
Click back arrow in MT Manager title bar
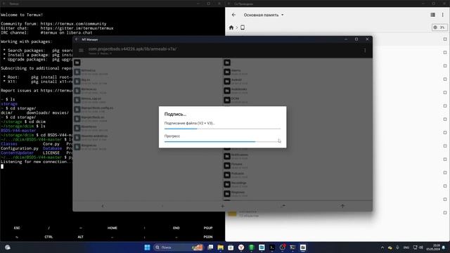(77, 39)
